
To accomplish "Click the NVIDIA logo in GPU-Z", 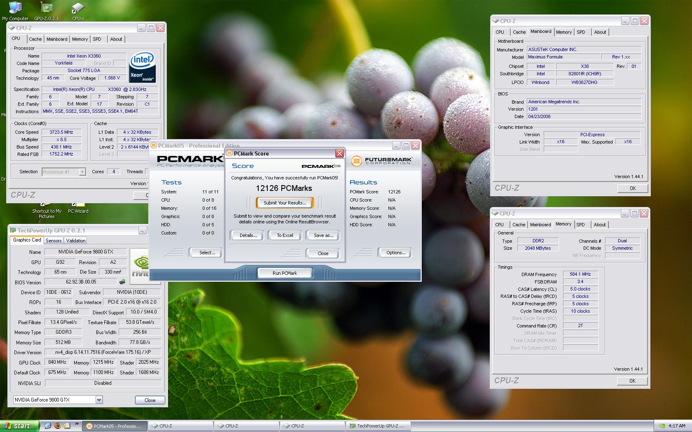I will [x=140, y=266].
